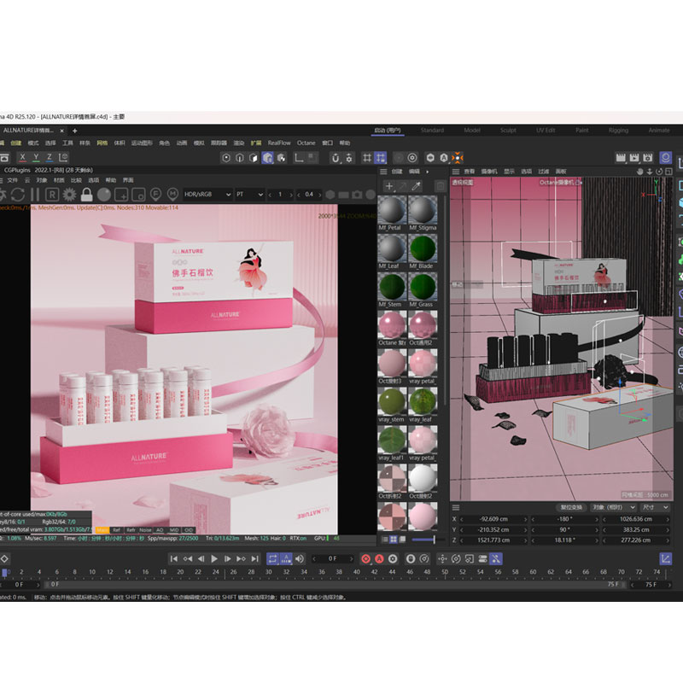This screenshot has height=683, width=683.
Task: Go to the end of the animation
Action: click(x=254, y=559)
